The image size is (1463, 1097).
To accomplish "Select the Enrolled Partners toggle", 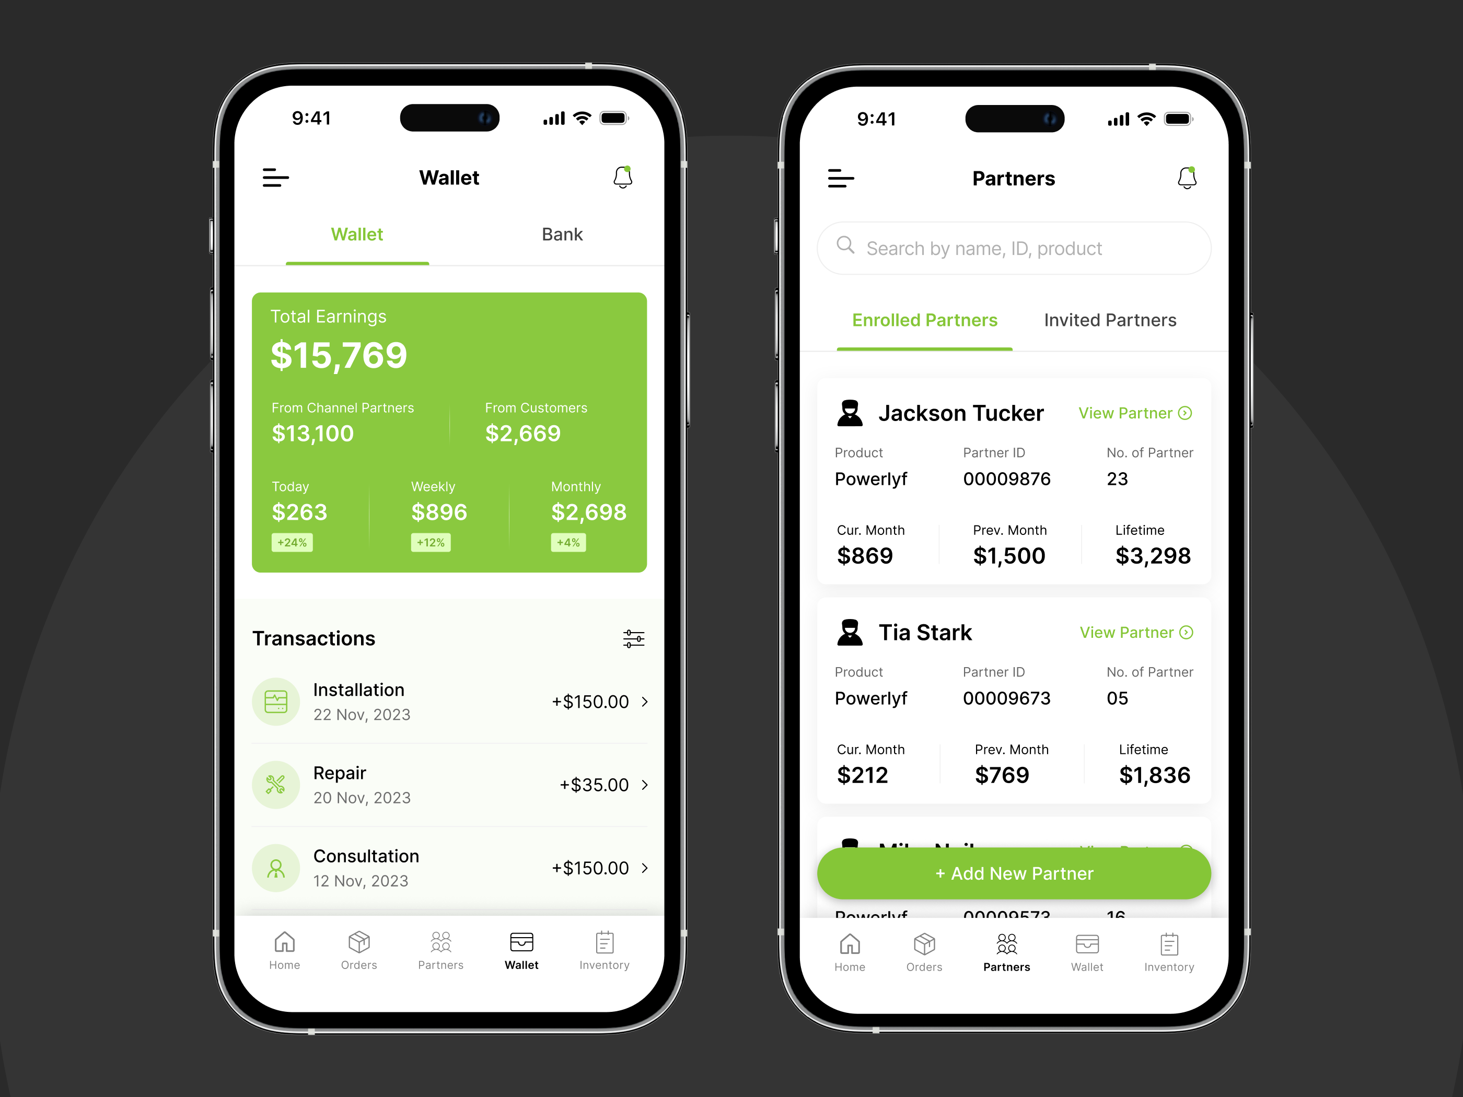I will pos(923,320).
